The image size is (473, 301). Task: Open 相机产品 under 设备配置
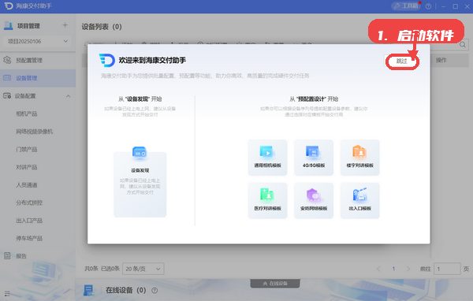(x=27, y=113)
